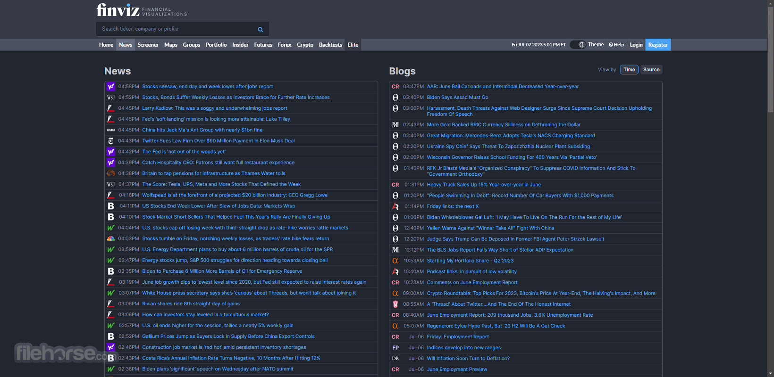Switch to the Forex tab
The image size is (774, 377).
click(285, 45)
